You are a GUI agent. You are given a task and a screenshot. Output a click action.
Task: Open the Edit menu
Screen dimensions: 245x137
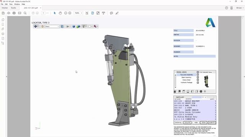coord(6,4)
